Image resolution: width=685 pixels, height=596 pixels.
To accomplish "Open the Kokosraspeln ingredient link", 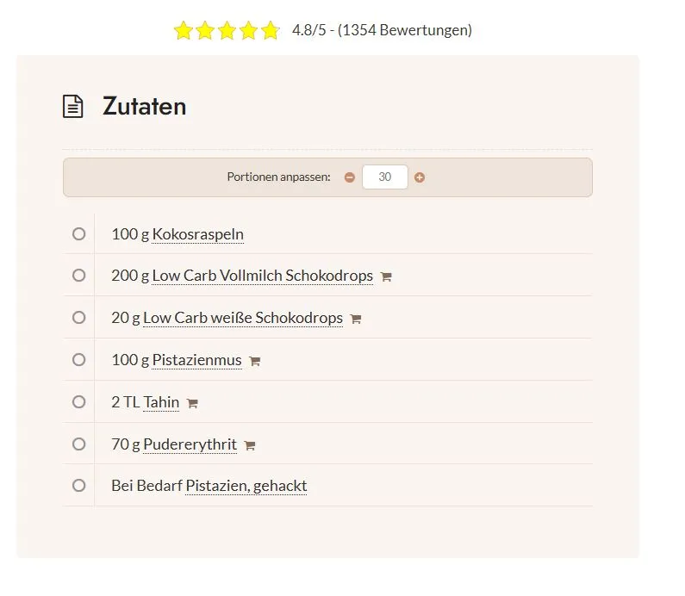I will (198, 234).
